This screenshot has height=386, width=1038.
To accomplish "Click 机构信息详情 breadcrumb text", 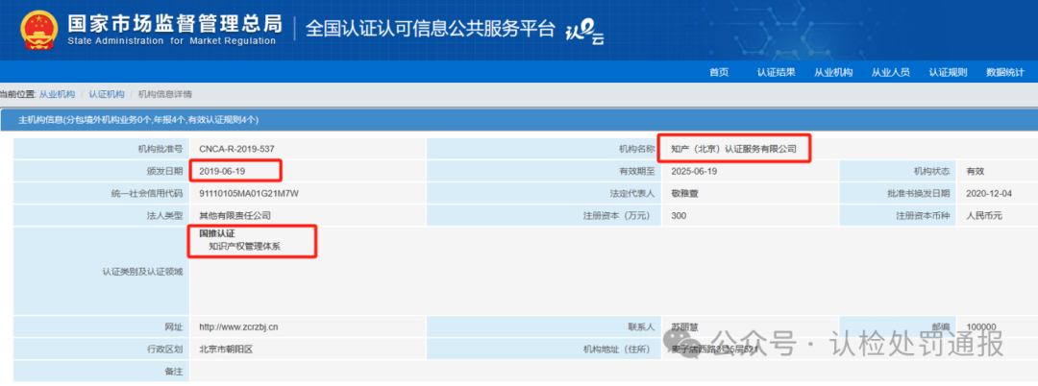I will (165, 94).
